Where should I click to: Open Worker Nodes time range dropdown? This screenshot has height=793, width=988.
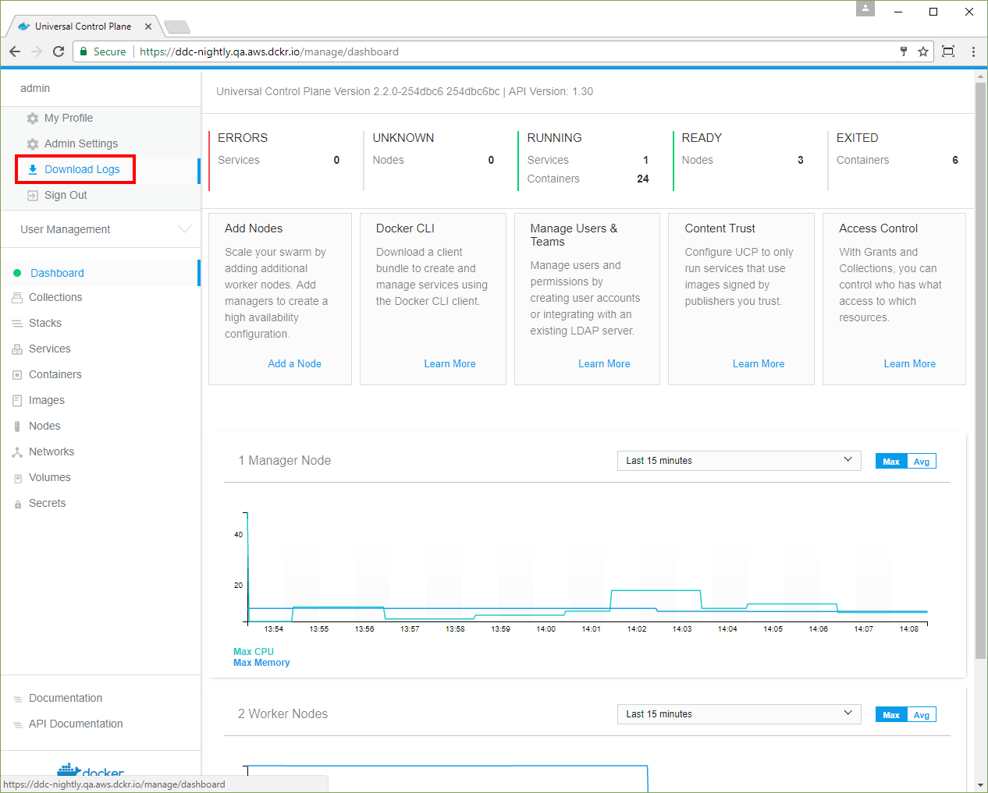click(x=738, y=714)
